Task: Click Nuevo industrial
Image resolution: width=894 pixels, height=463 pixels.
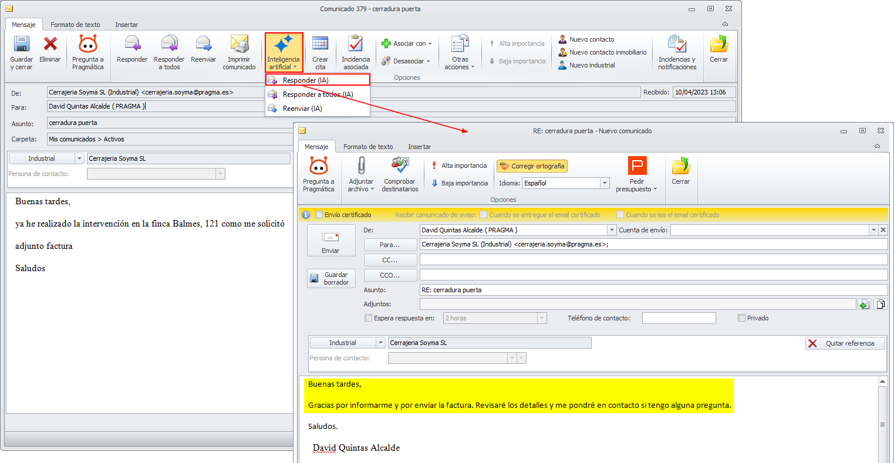Action: coord(587,65)
